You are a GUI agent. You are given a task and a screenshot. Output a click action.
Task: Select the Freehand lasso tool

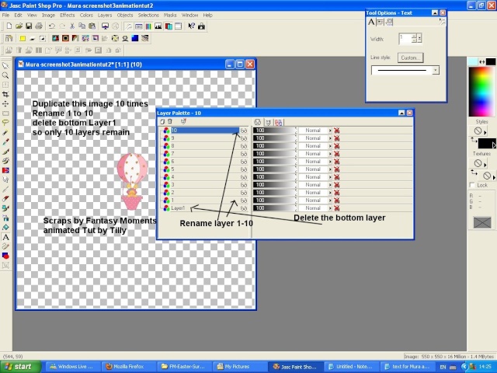pos(5,123)
